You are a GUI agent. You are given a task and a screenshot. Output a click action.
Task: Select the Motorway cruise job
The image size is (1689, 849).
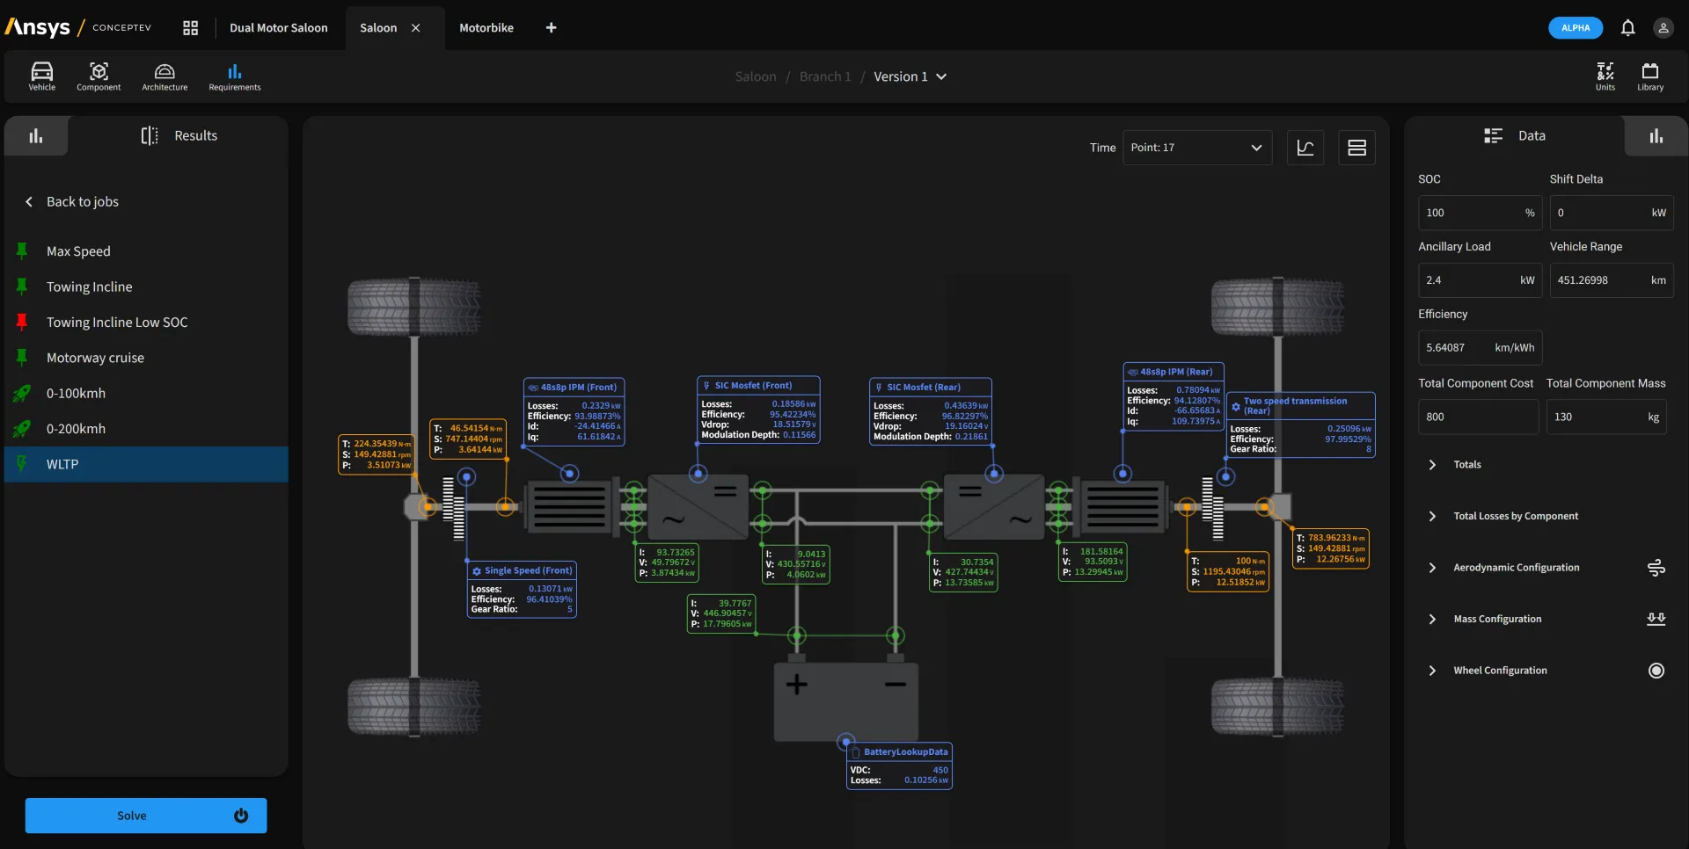point(95,358)
